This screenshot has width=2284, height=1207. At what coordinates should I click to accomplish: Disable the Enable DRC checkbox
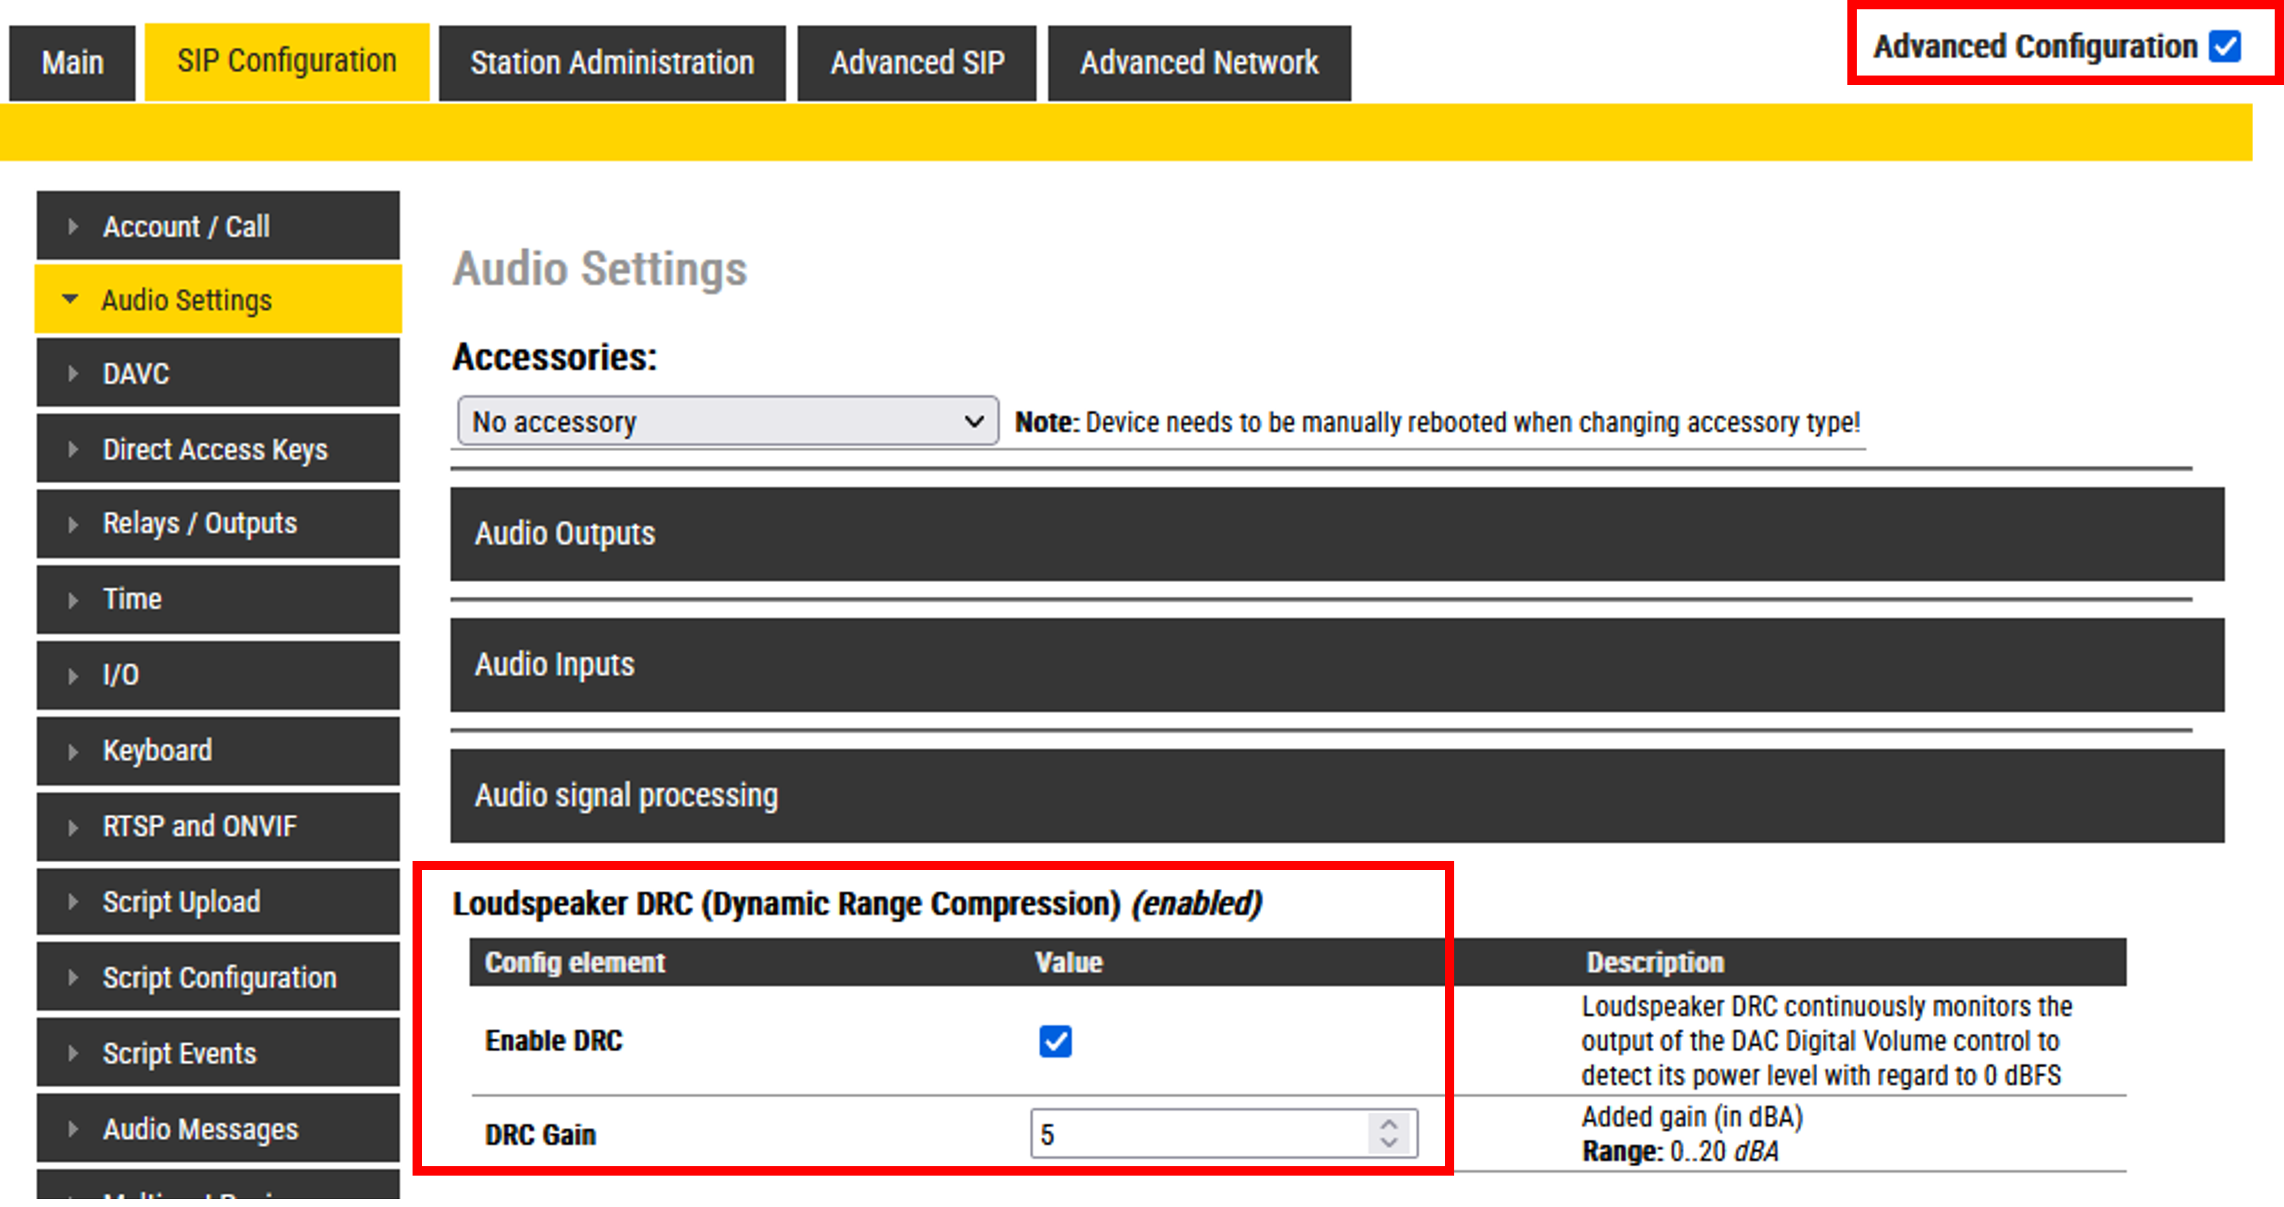(1055, 1041)
